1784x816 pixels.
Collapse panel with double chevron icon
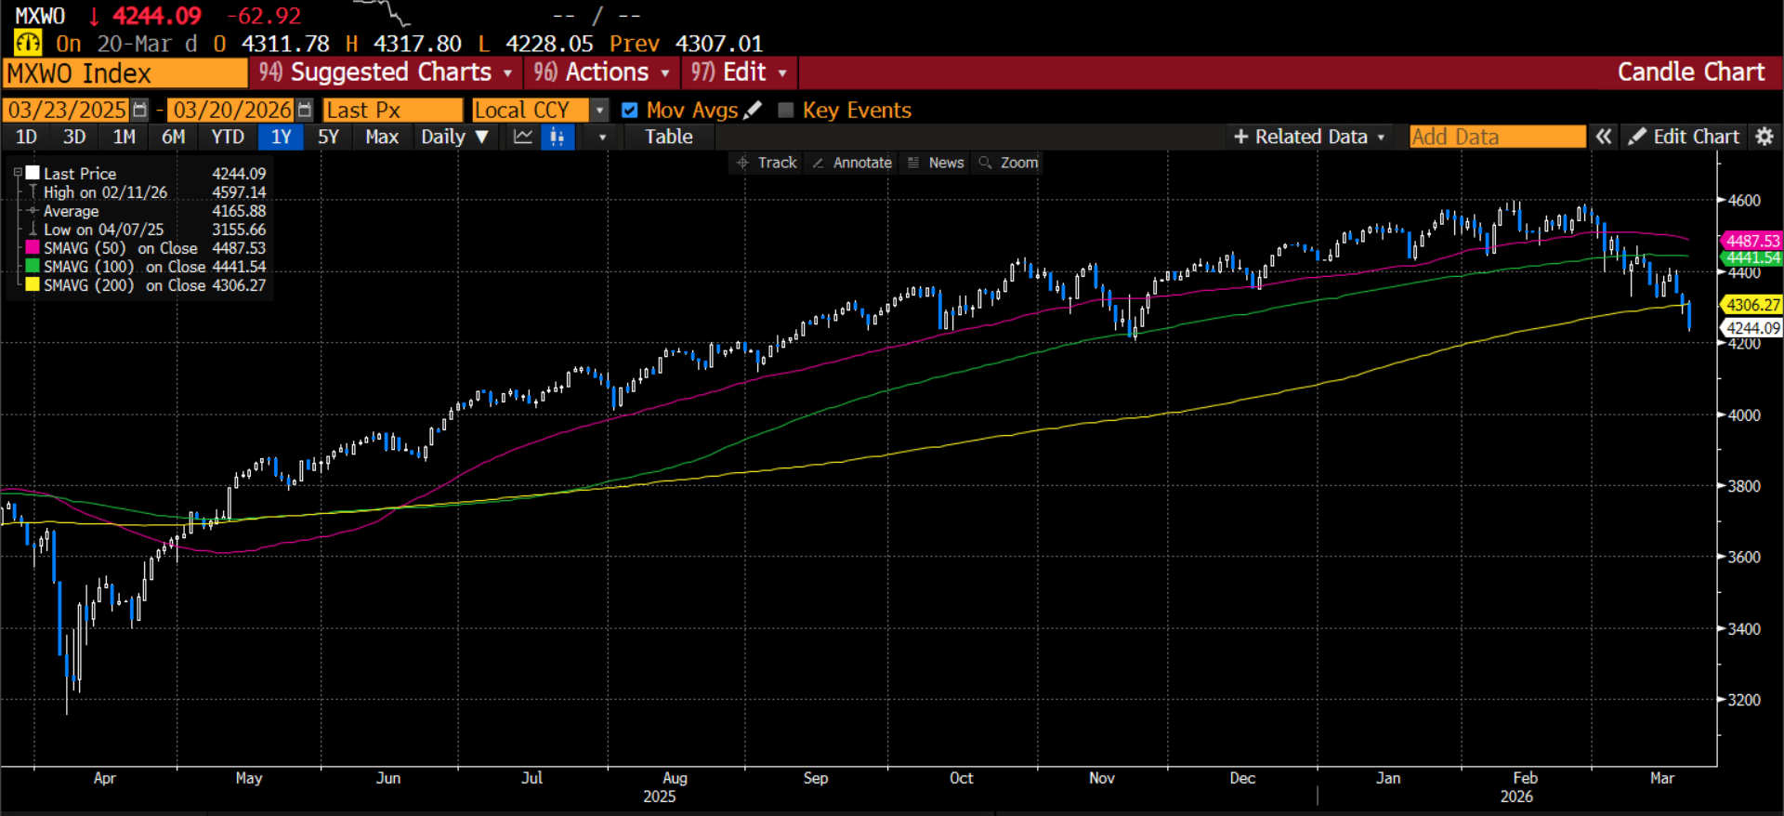point(1604,137)
